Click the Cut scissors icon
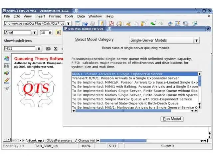This screenshot has width=213, height=156. (x=128, y=24)
